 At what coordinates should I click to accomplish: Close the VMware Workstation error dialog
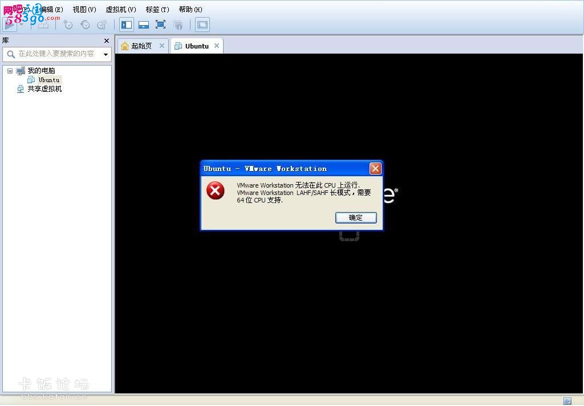375,168
